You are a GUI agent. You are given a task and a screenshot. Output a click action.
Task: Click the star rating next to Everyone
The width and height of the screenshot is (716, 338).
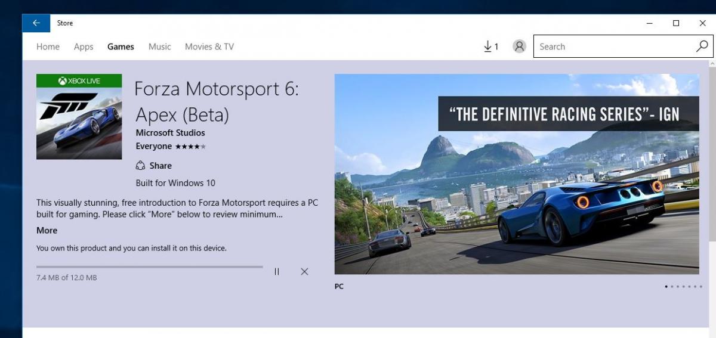(x=190, y=147)
